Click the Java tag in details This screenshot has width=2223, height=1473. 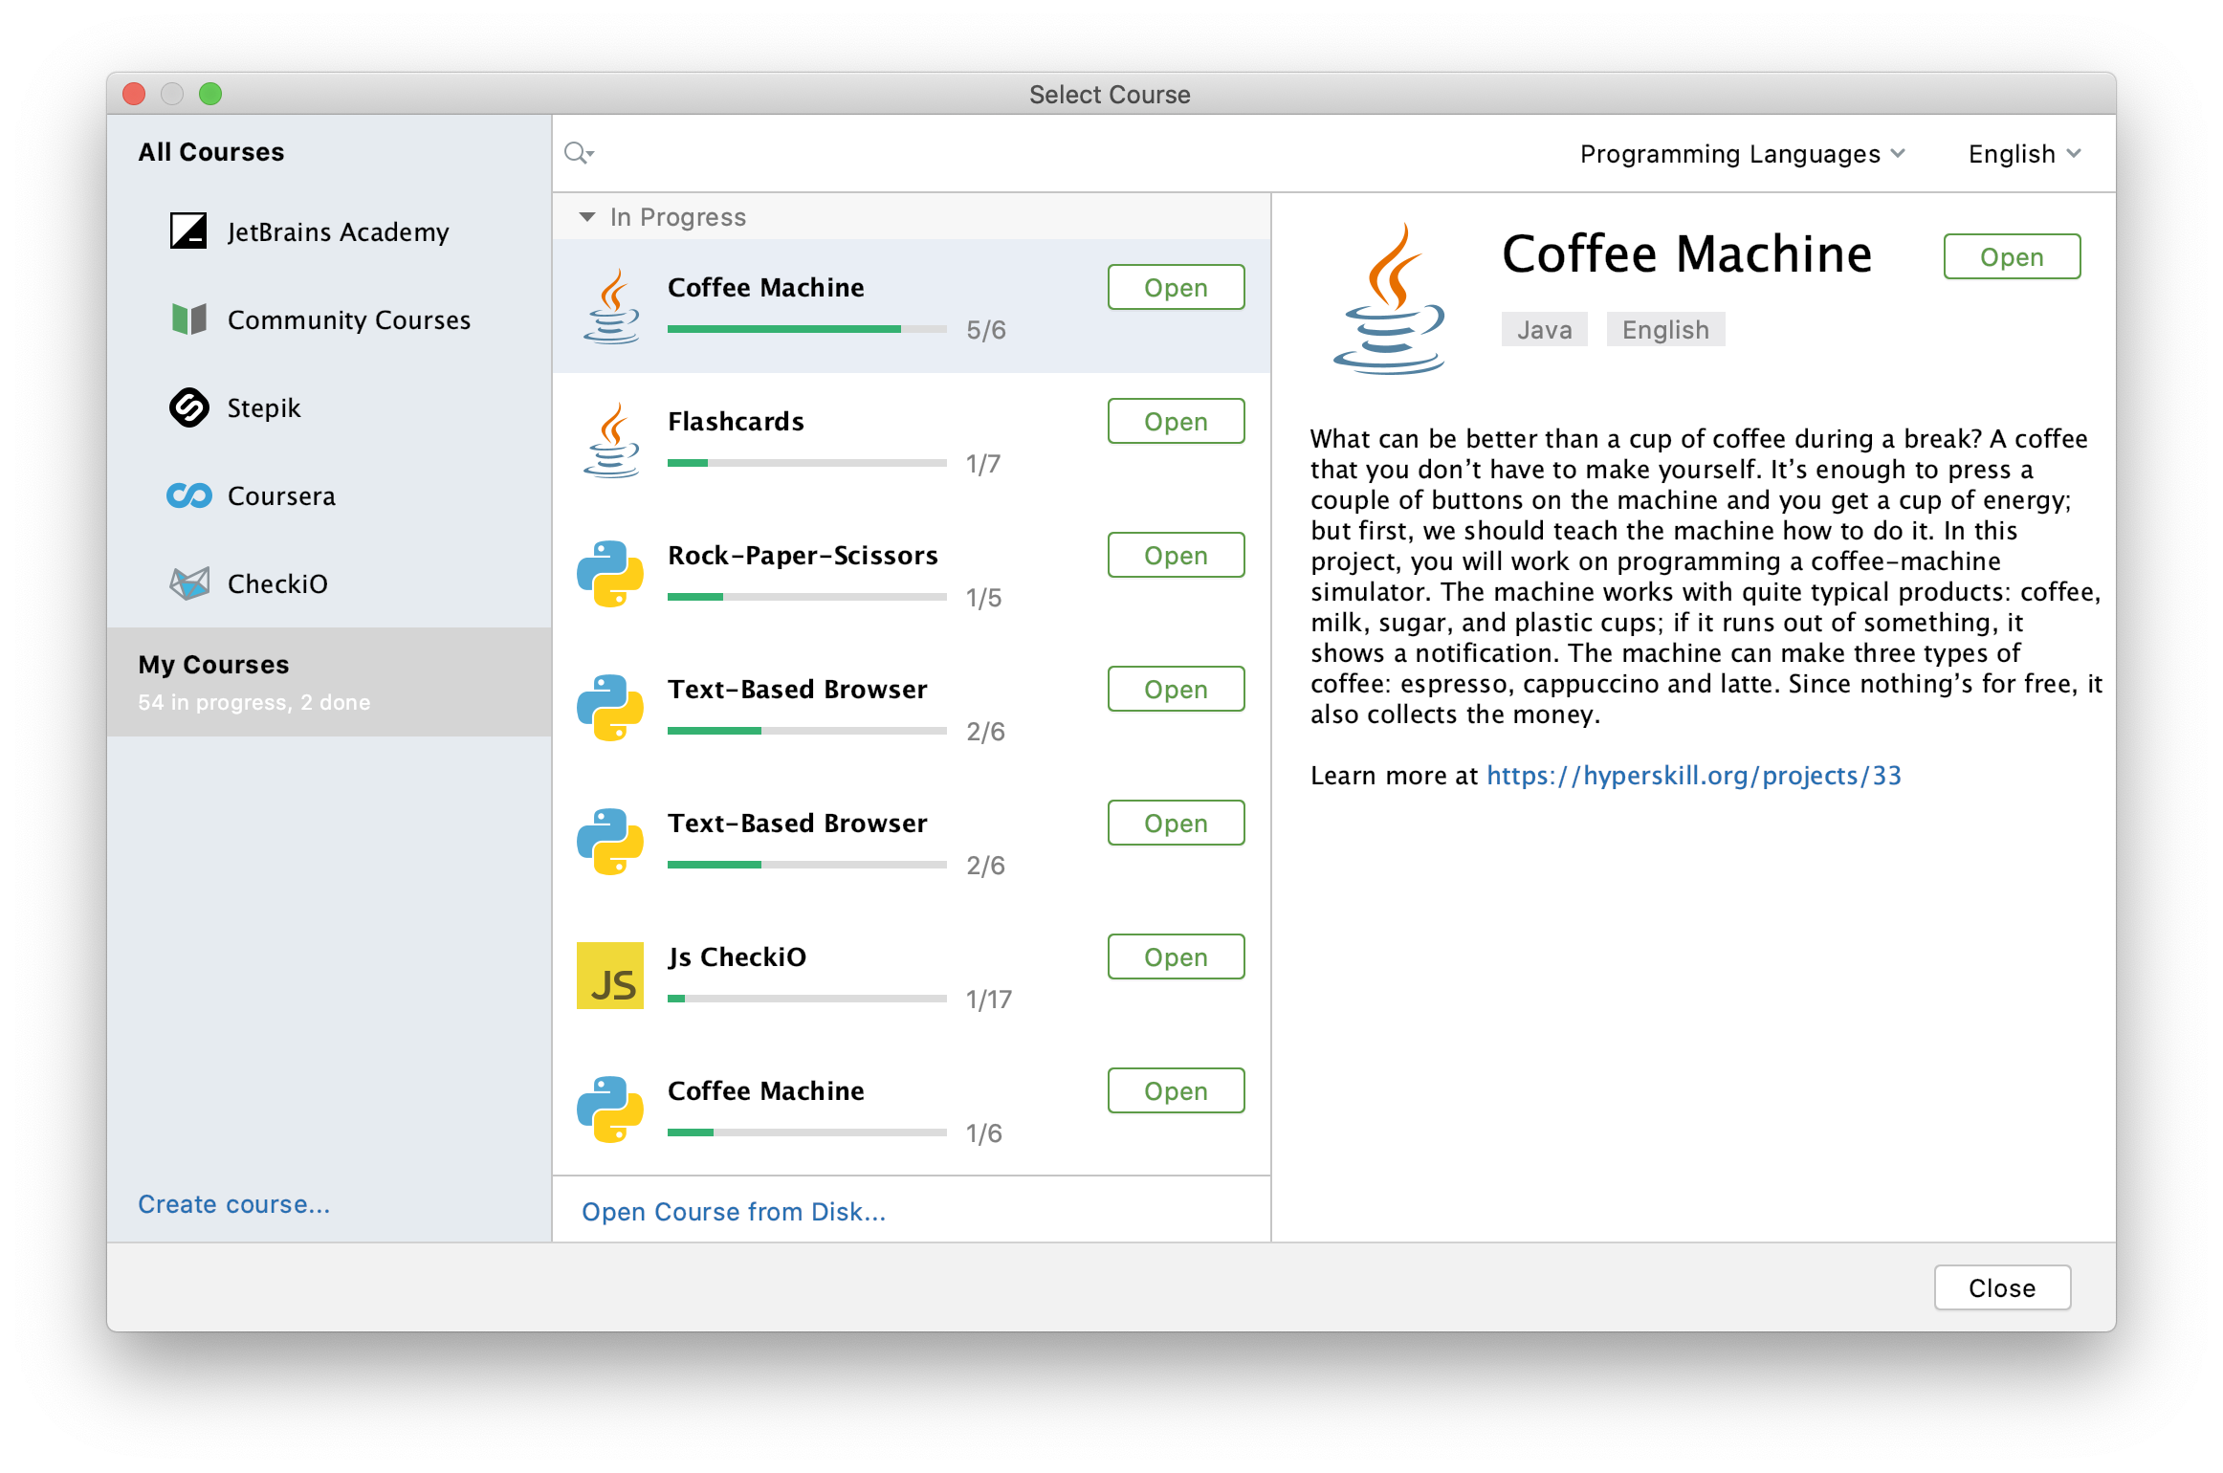click(1544, 329)
